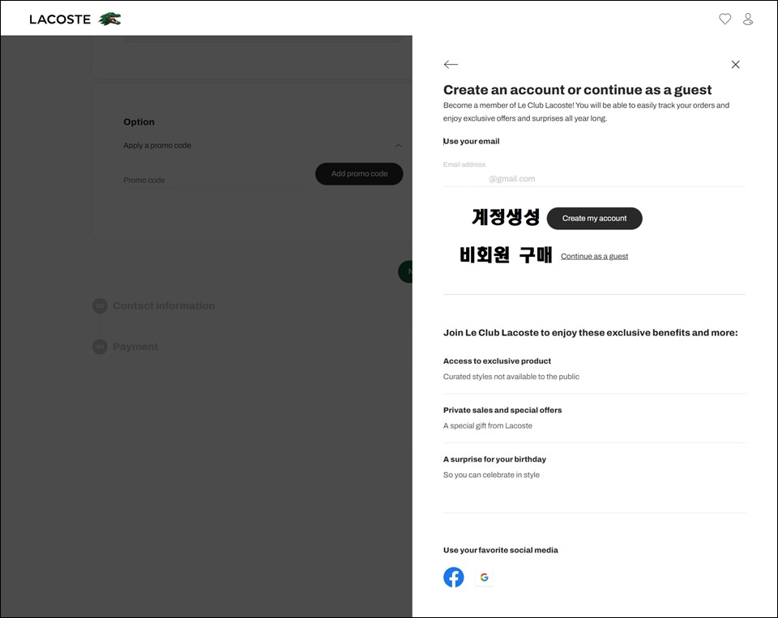Image resolution: width=778 pixels, height=618 pixels.
Task: Sign in with Google icon
Action: pyautogui.click(x=485, y=578)
